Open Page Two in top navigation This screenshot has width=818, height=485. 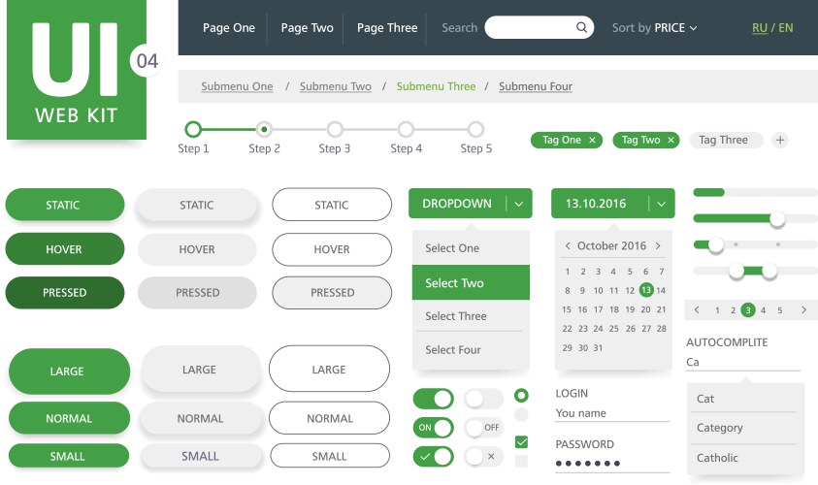308,28
